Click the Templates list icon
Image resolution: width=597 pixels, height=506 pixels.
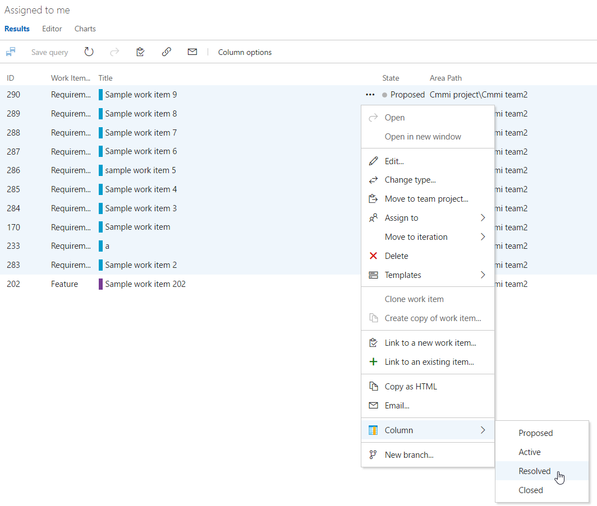(x=374, y=275)
